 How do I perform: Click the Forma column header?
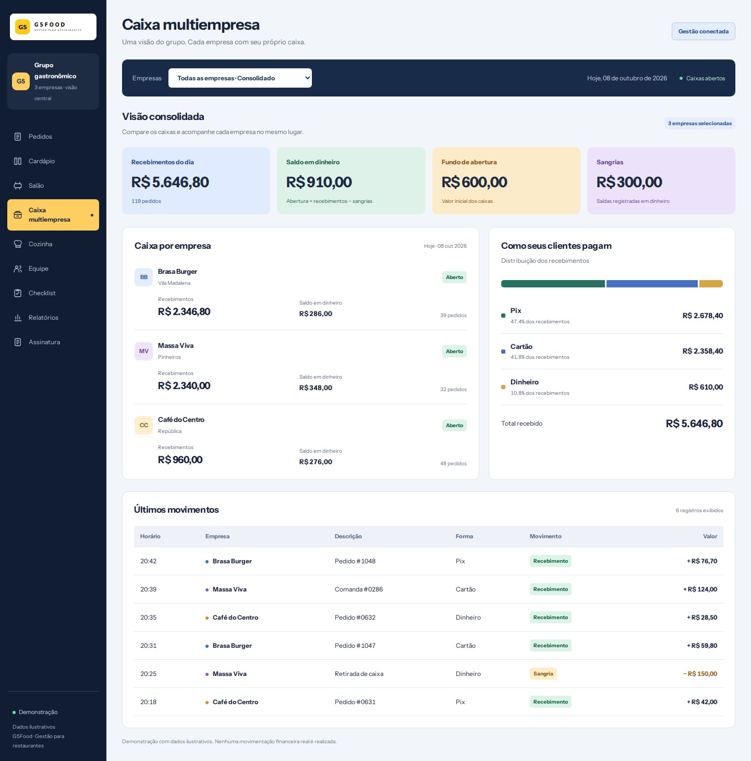(464, 536)
